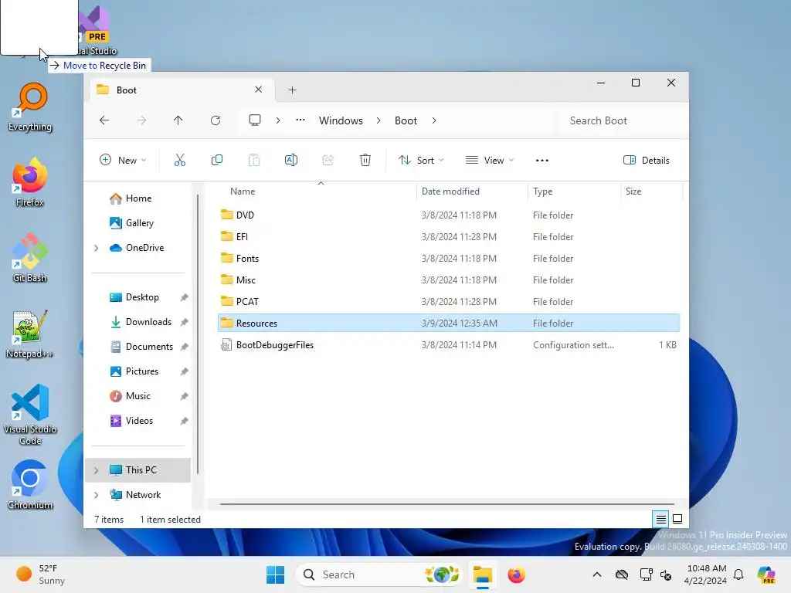Switch to large thumbnails view icon

[x=677, y=519]
